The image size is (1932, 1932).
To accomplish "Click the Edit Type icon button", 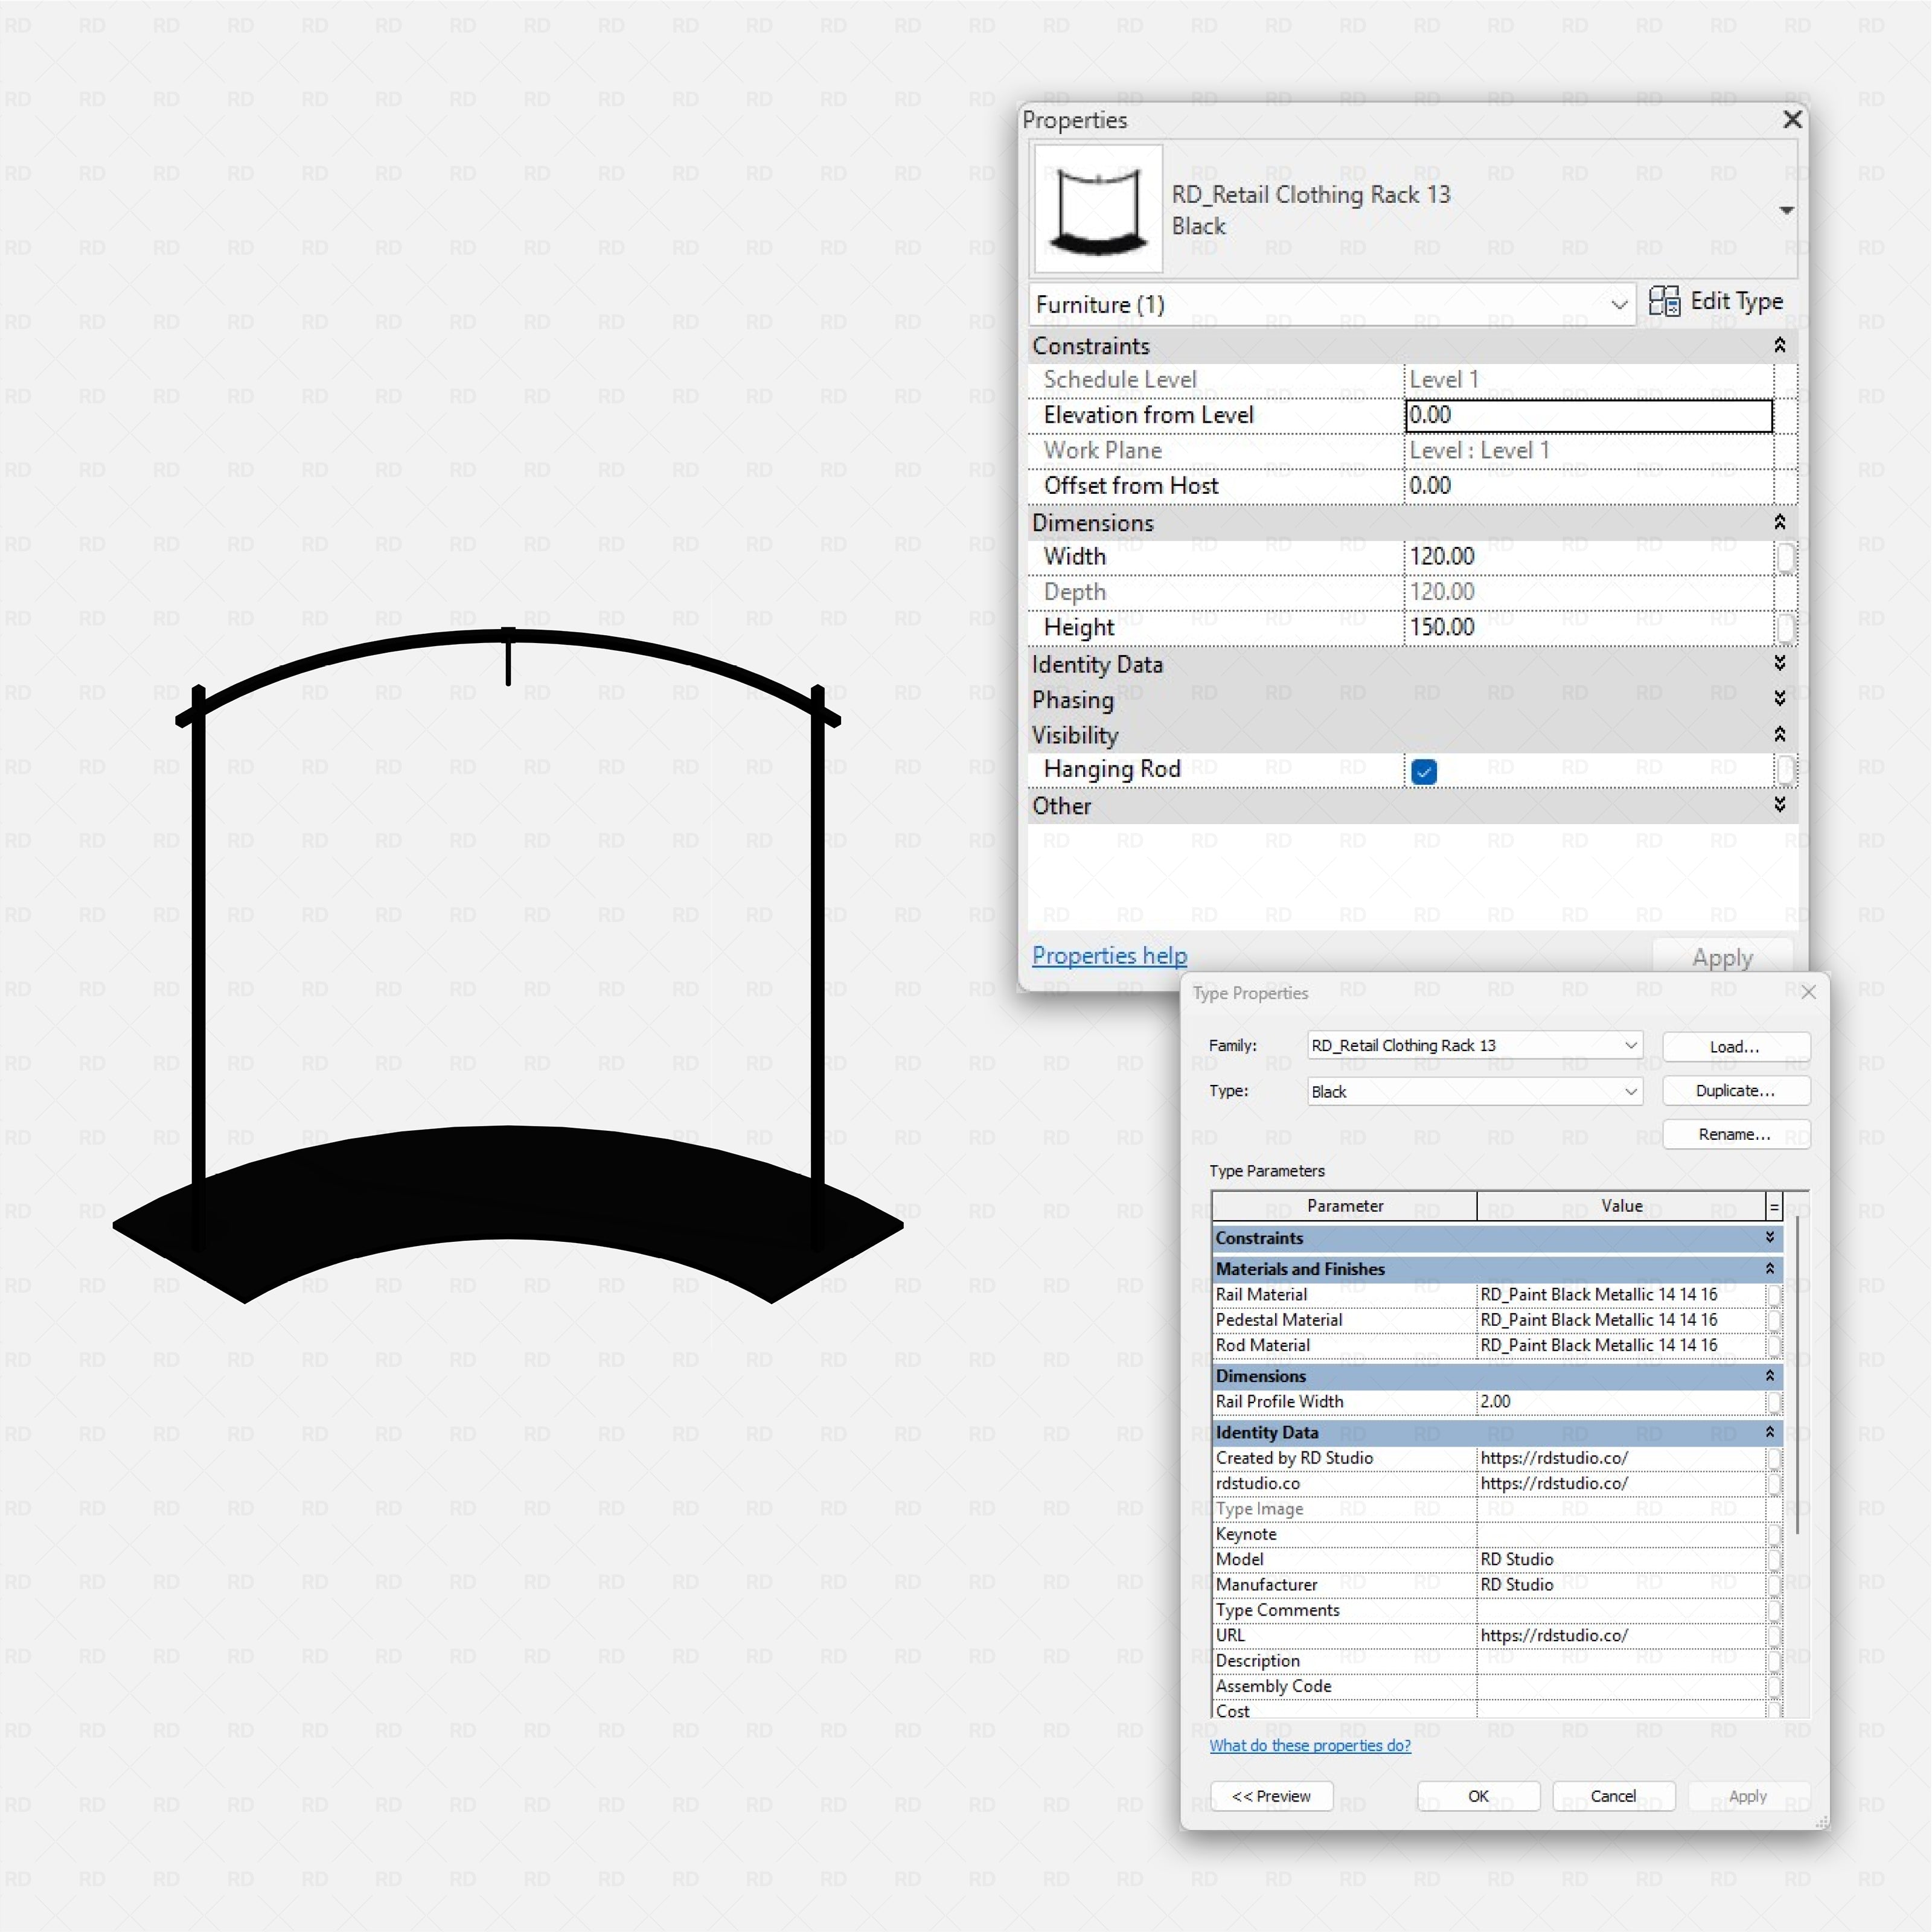I will 1716,302.
